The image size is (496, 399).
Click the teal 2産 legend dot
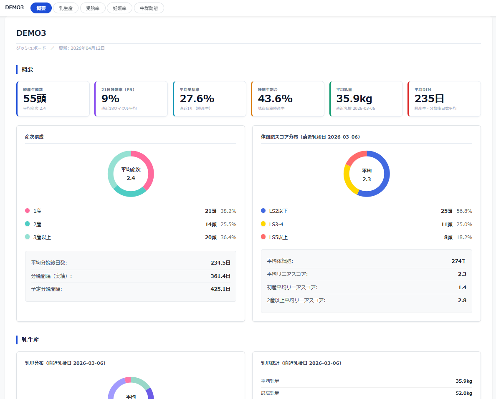[x=27, y=224]
